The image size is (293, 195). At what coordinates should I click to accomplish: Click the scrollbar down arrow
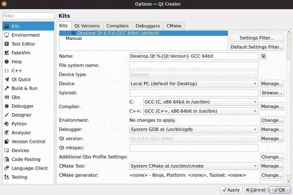(x=289, y=181)
